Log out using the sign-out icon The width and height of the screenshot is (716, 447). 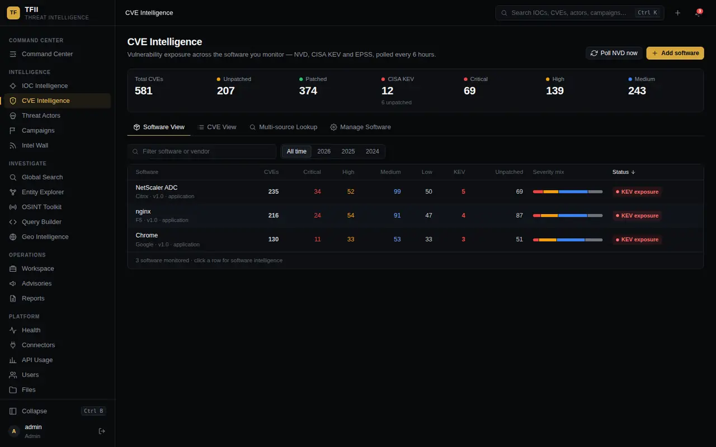pyautogui.click(x=102, y=431)
